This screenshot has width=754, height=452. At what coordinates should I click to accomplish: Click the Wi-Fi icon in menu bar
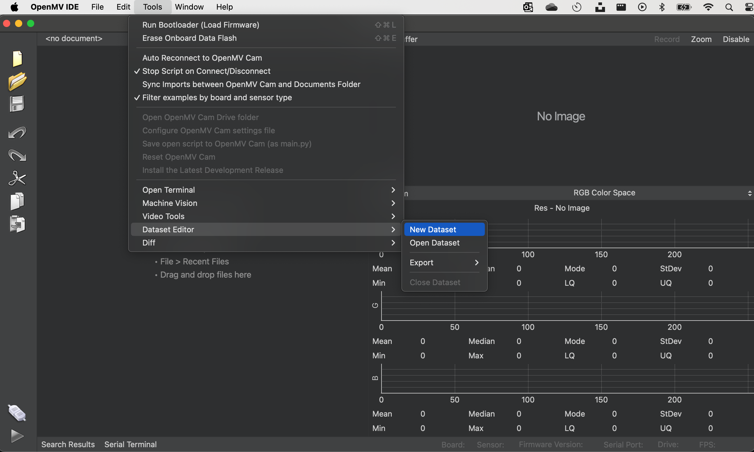pyautogui.click(x=708, y=7)
